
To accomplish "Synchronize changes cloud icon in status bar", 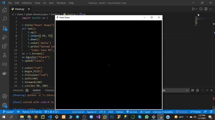I will coord(18,112).
